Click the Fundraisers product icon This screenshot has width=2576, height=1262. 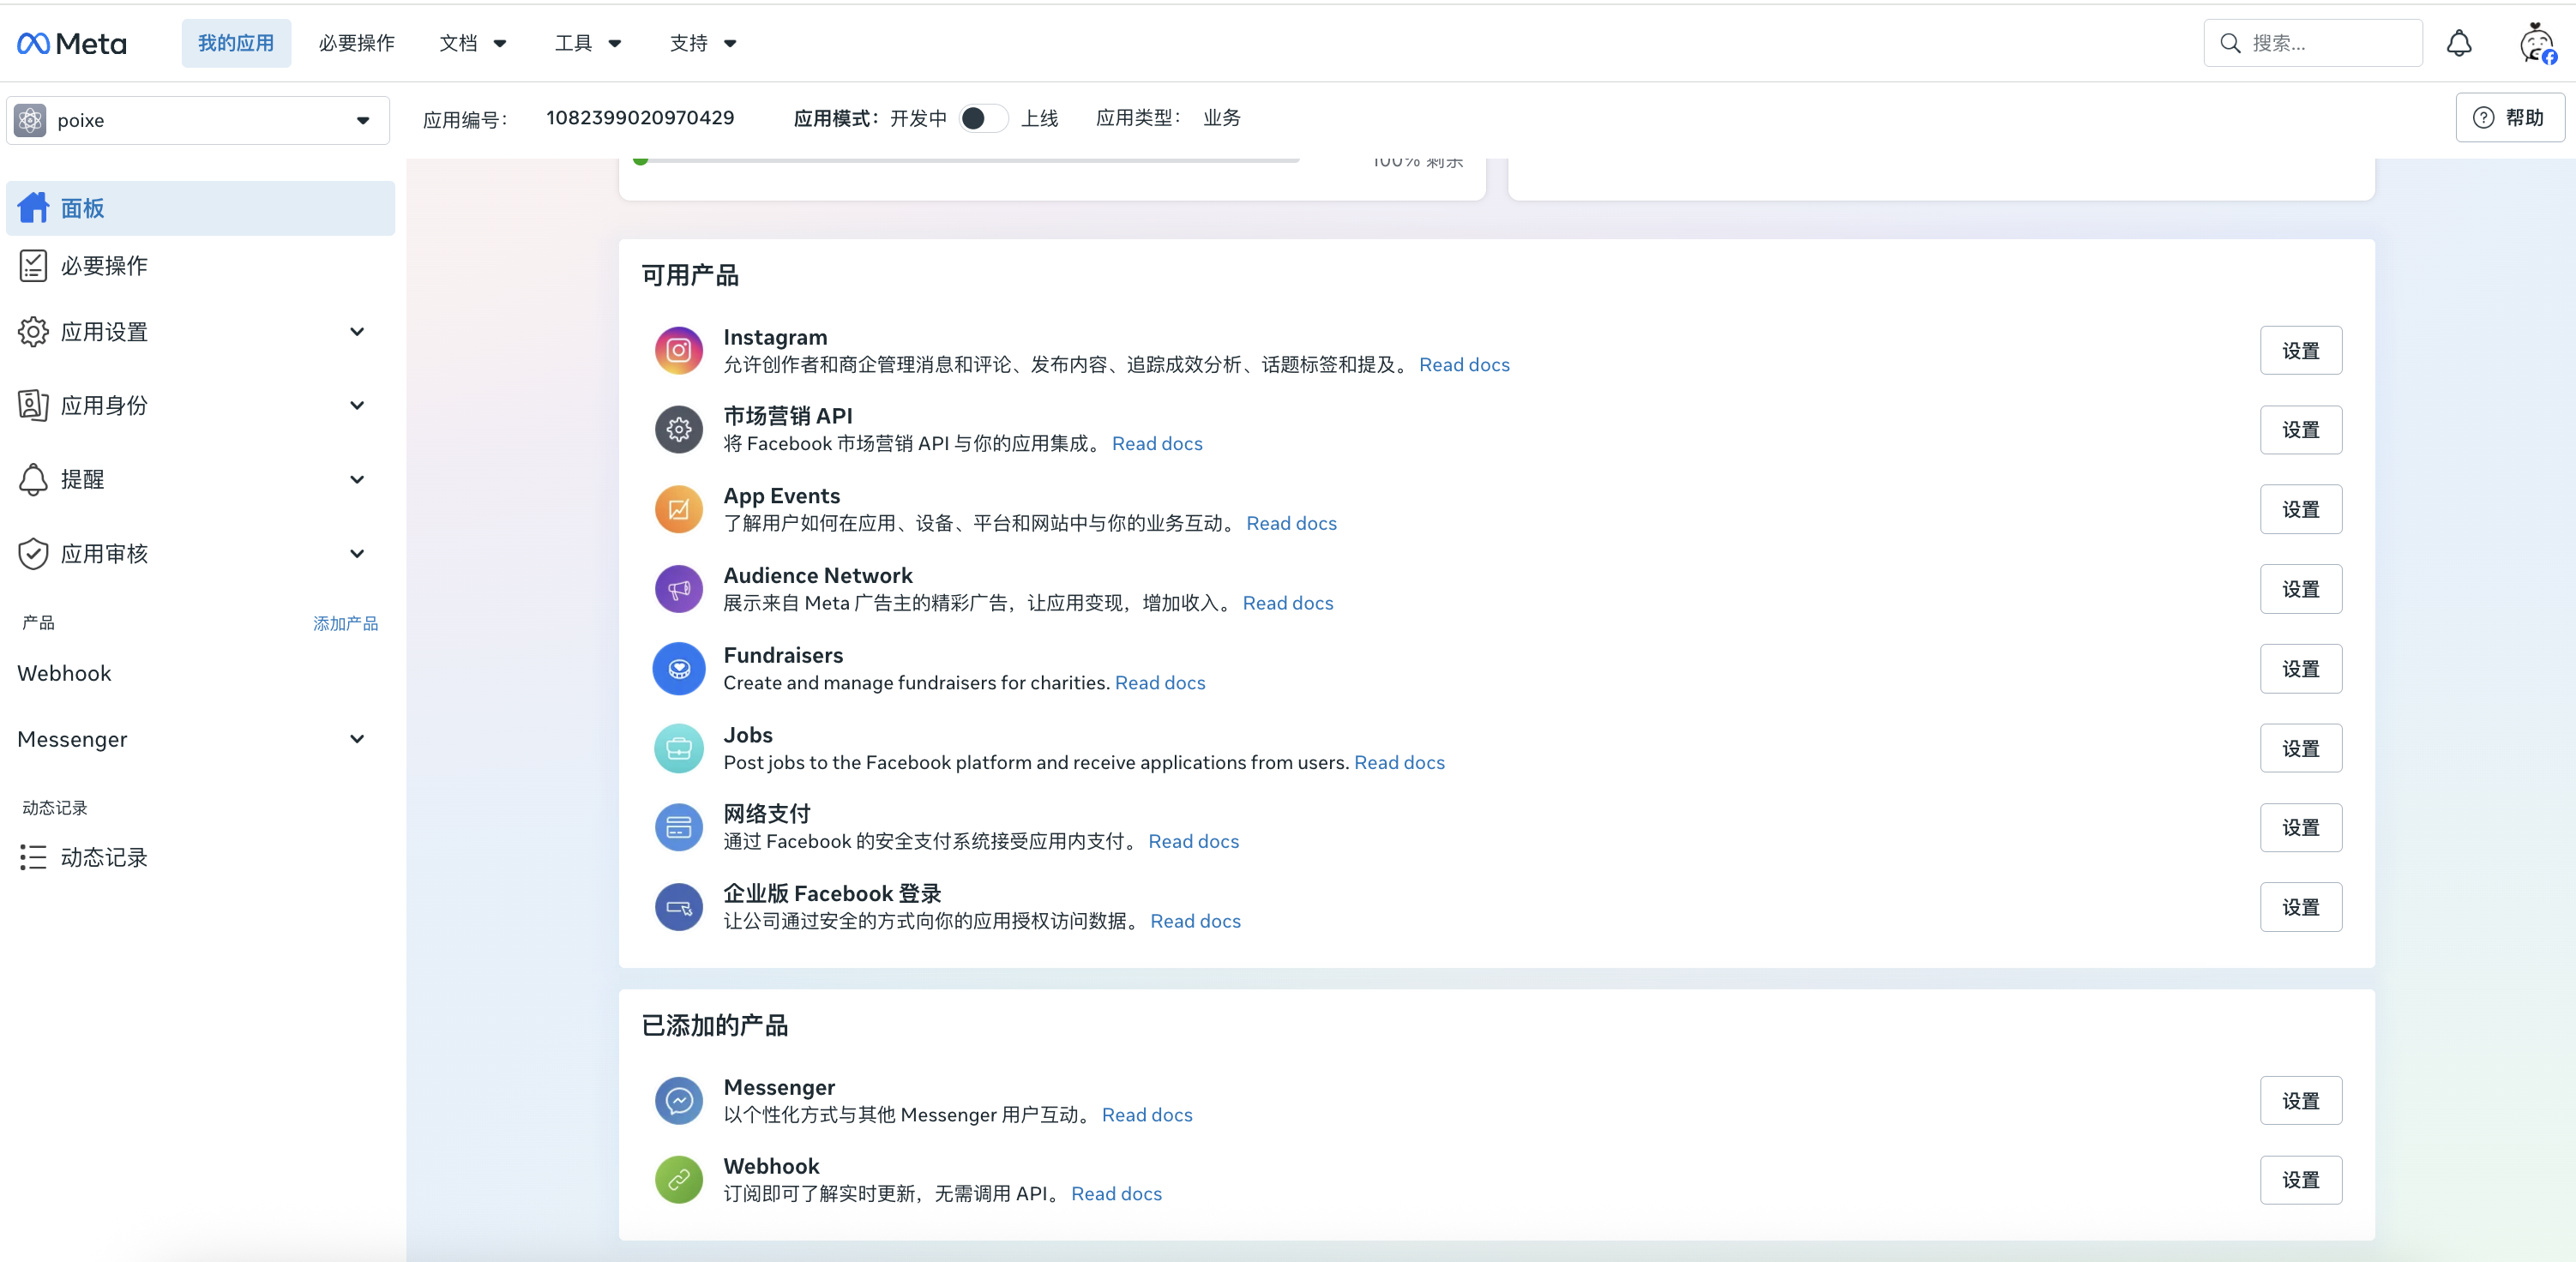pyautogui.click(x=679, y=668)
